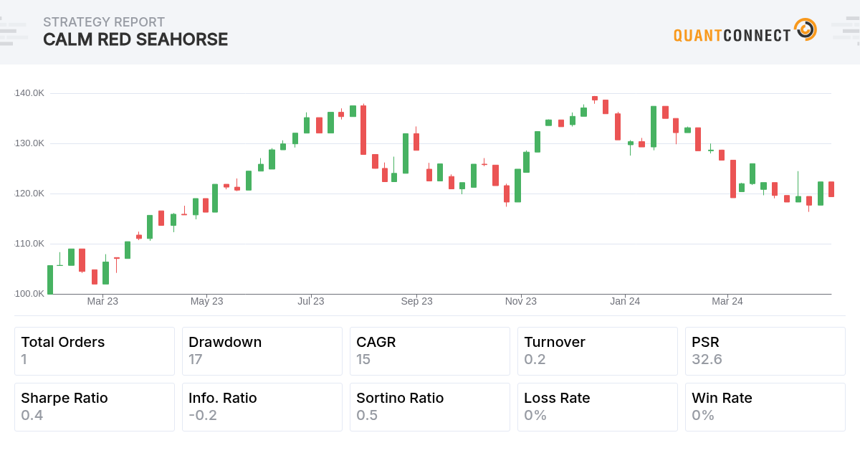Click the Sep 23 axis label
This screenshot has height=453, width=860.
point(416,302)
